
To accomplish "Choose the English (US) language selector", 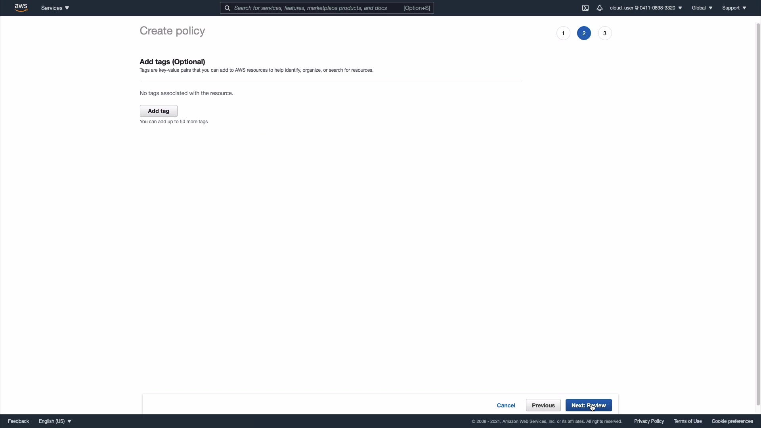I will [55, 421].
